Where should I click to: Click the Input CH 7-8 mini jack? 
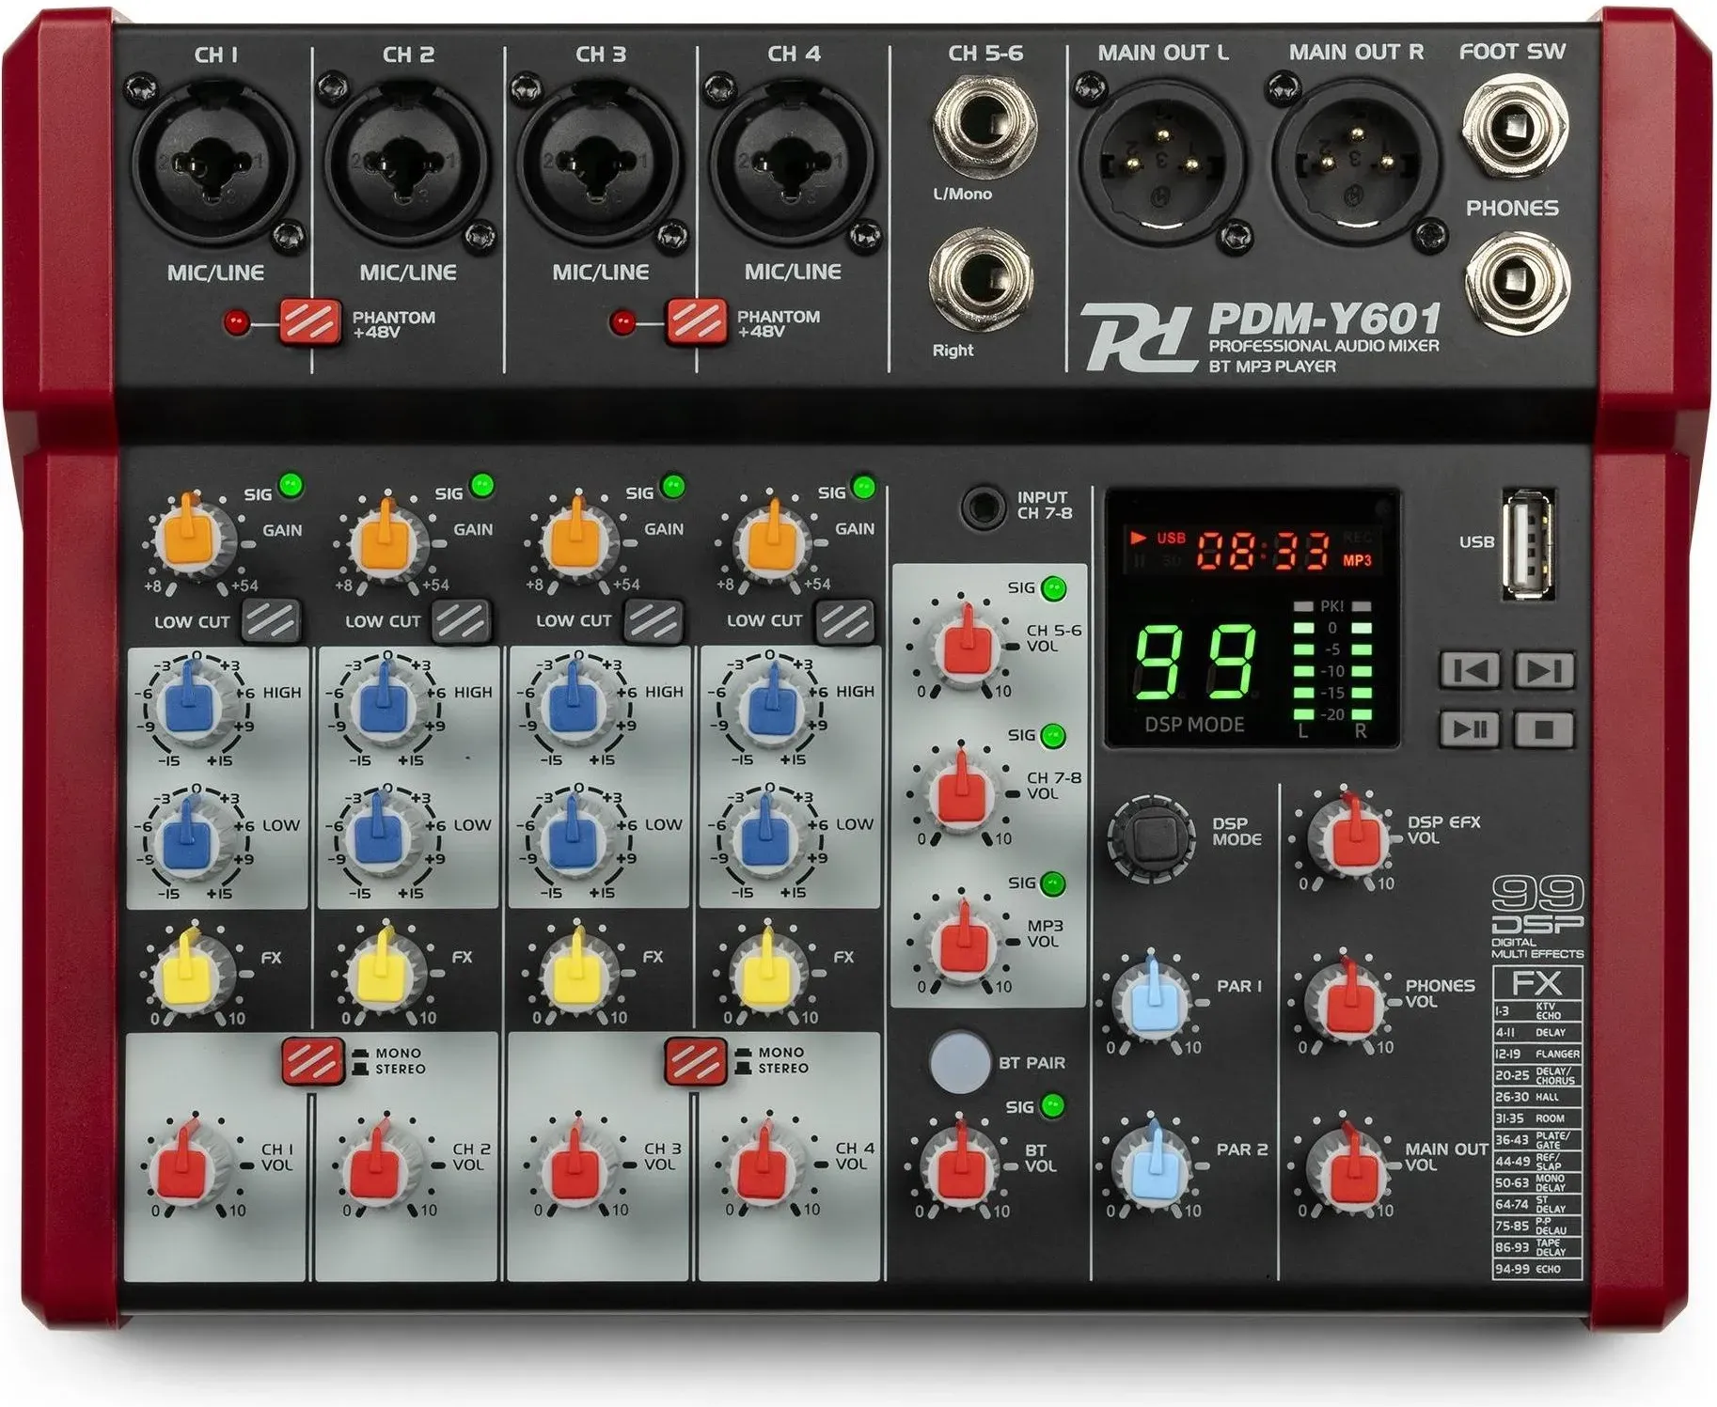point(984,508)
